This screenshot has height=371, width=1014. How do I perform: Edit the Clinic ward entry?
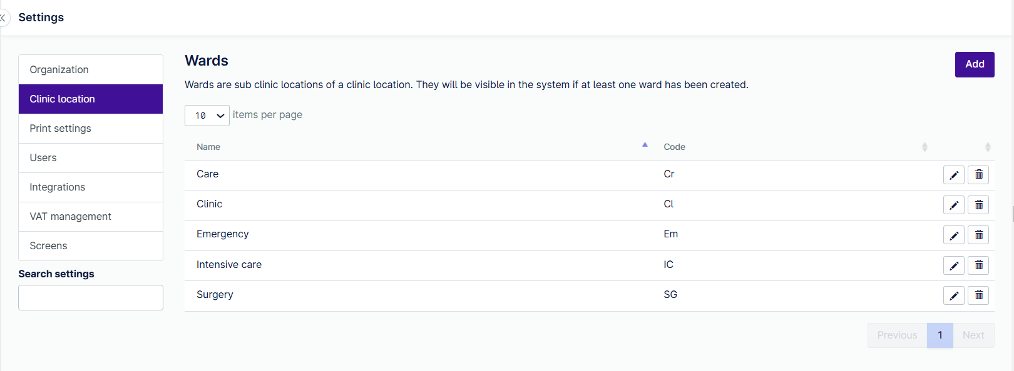953,205
